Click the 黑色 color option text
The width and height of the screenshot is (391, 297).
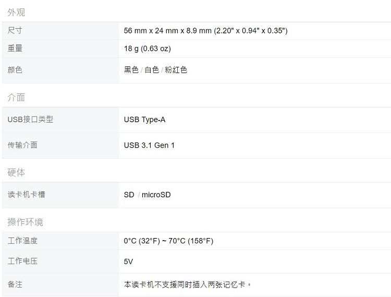[x=131, y=69]
